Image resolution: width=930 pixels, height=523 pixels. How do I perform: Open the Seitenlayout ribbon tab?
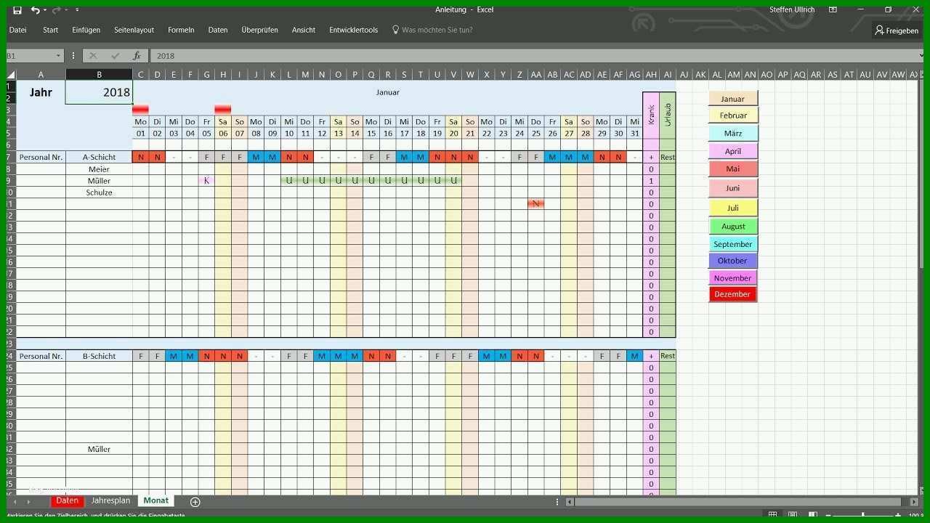(134, 30)
